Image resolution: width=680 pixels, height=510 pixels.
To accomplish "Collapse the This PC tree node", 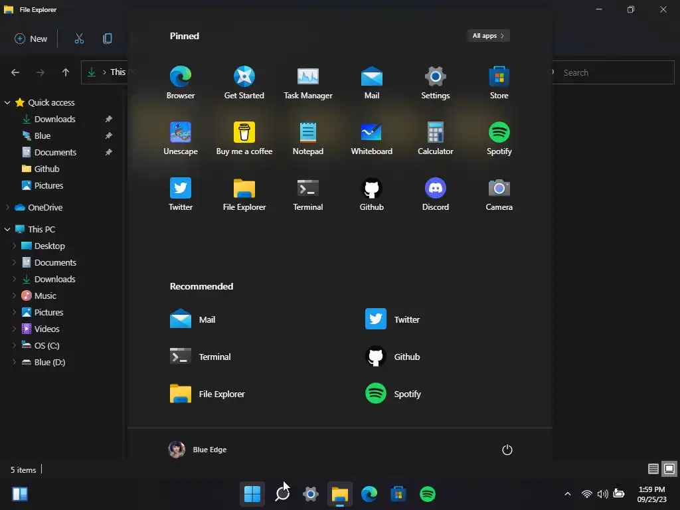I will [7, 229].
